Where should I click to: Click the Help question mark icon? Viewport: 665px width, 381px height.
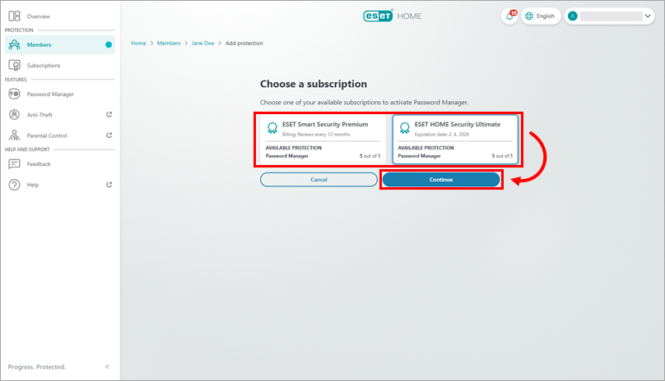[15, 185]
